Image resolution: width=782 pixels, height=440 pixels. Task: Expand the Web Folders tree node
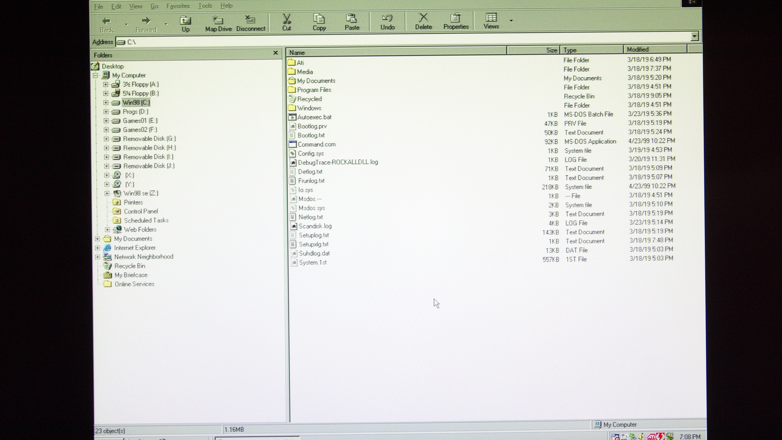(x=107, y=230)
